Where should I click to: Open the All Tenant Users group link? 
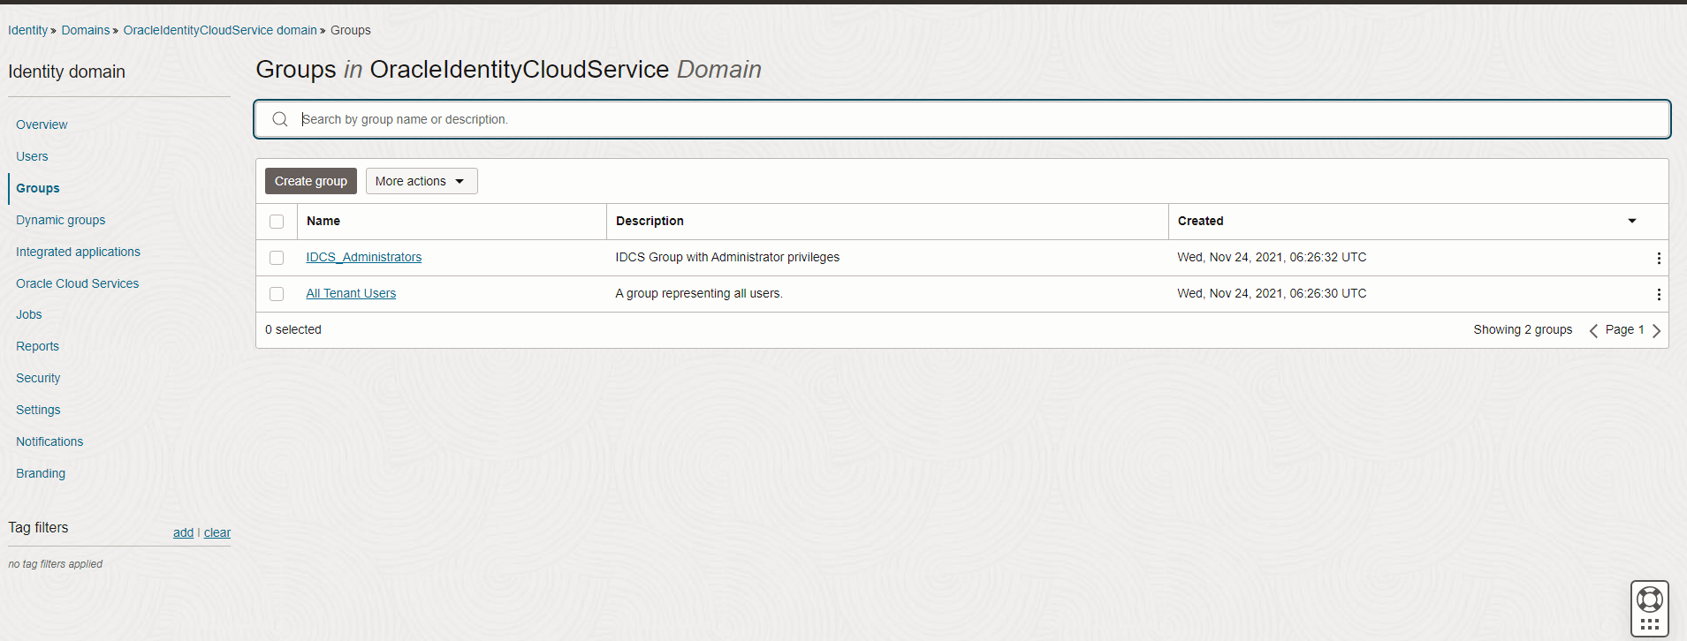tap(351, 293)
